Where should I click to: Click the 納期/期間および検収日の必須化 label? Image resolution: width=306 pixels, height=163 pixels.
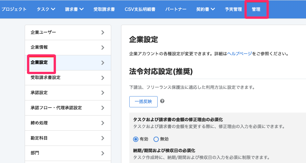164,150
